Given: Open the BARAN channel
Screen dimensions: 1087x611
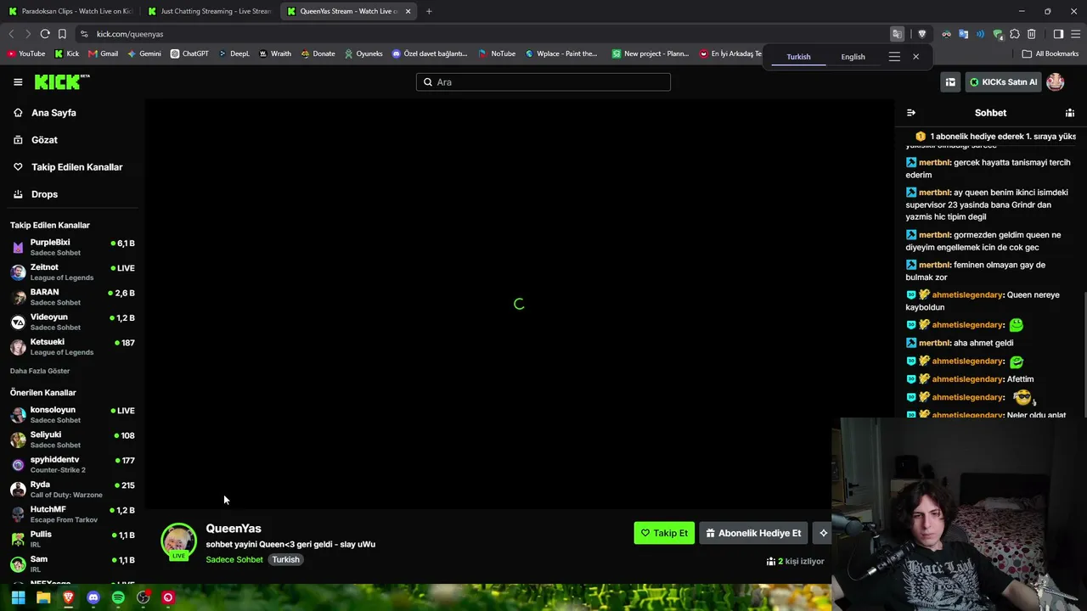Looking at the screenshot, I should point(72,296).
